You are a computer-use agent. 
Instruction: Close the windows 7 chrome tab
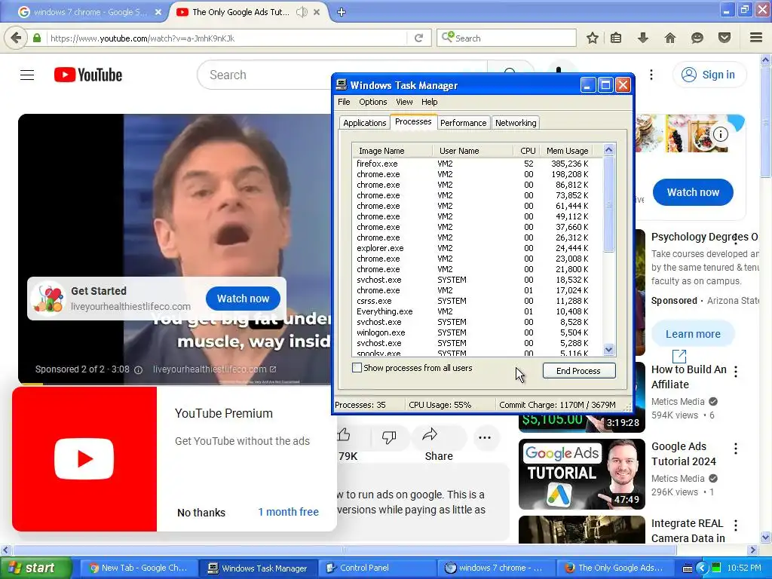coord(158,12)
